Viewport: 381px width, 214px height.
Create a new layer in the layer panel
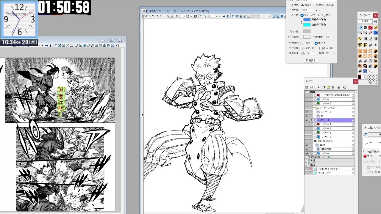[324, 87]
